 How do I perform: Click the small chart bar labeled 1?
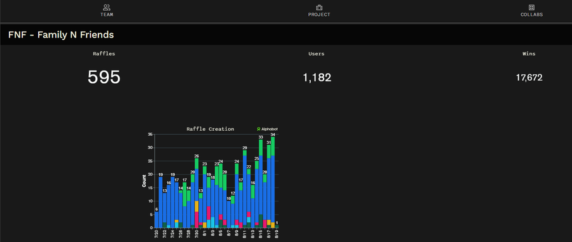click(277, 226)
